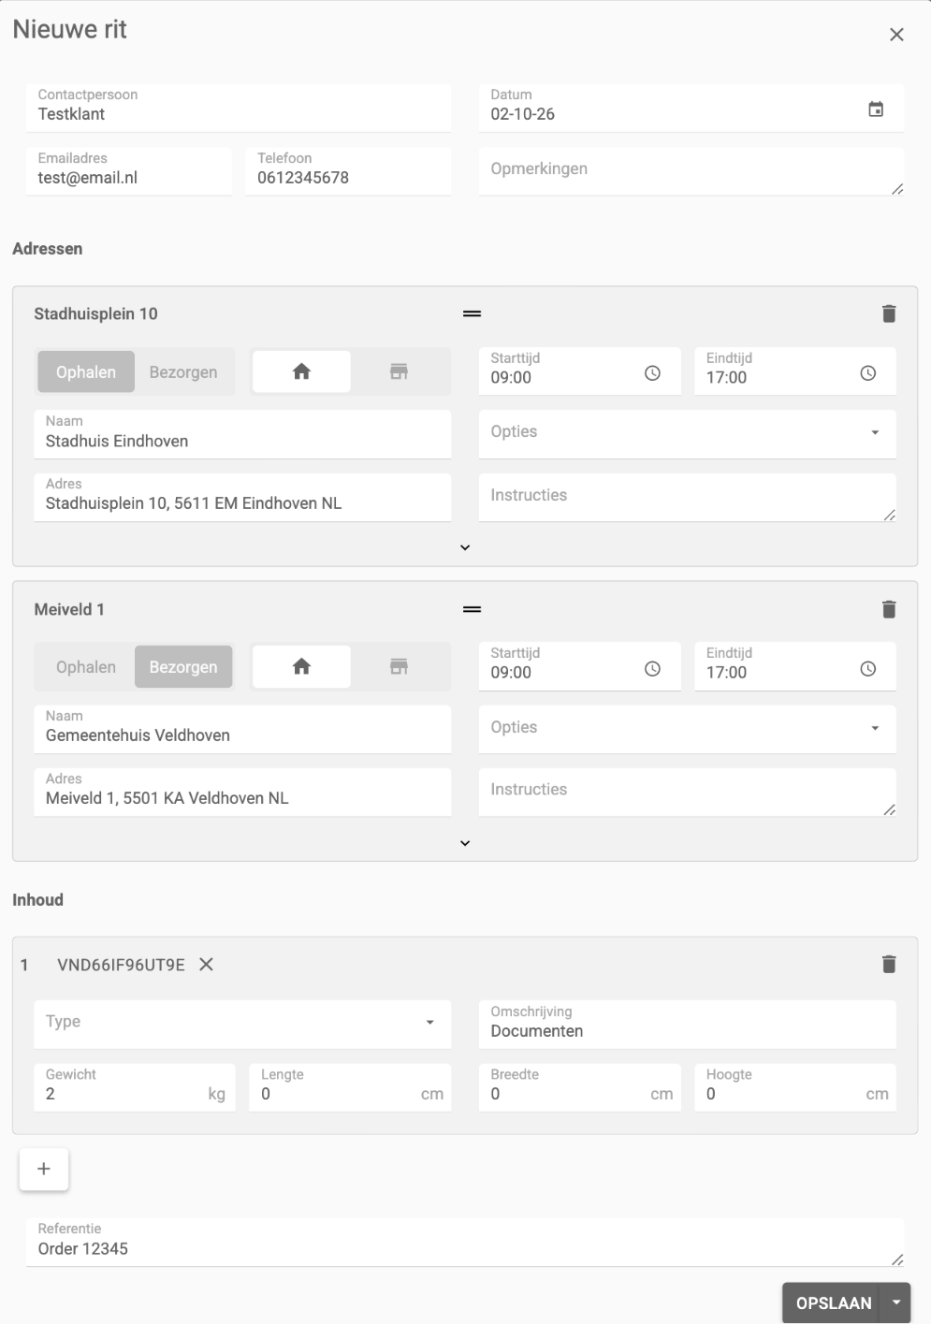Click Instructies field for Stadhuisplein 10
Screen dimensions: 931x1324
click(x=687, y=497)
